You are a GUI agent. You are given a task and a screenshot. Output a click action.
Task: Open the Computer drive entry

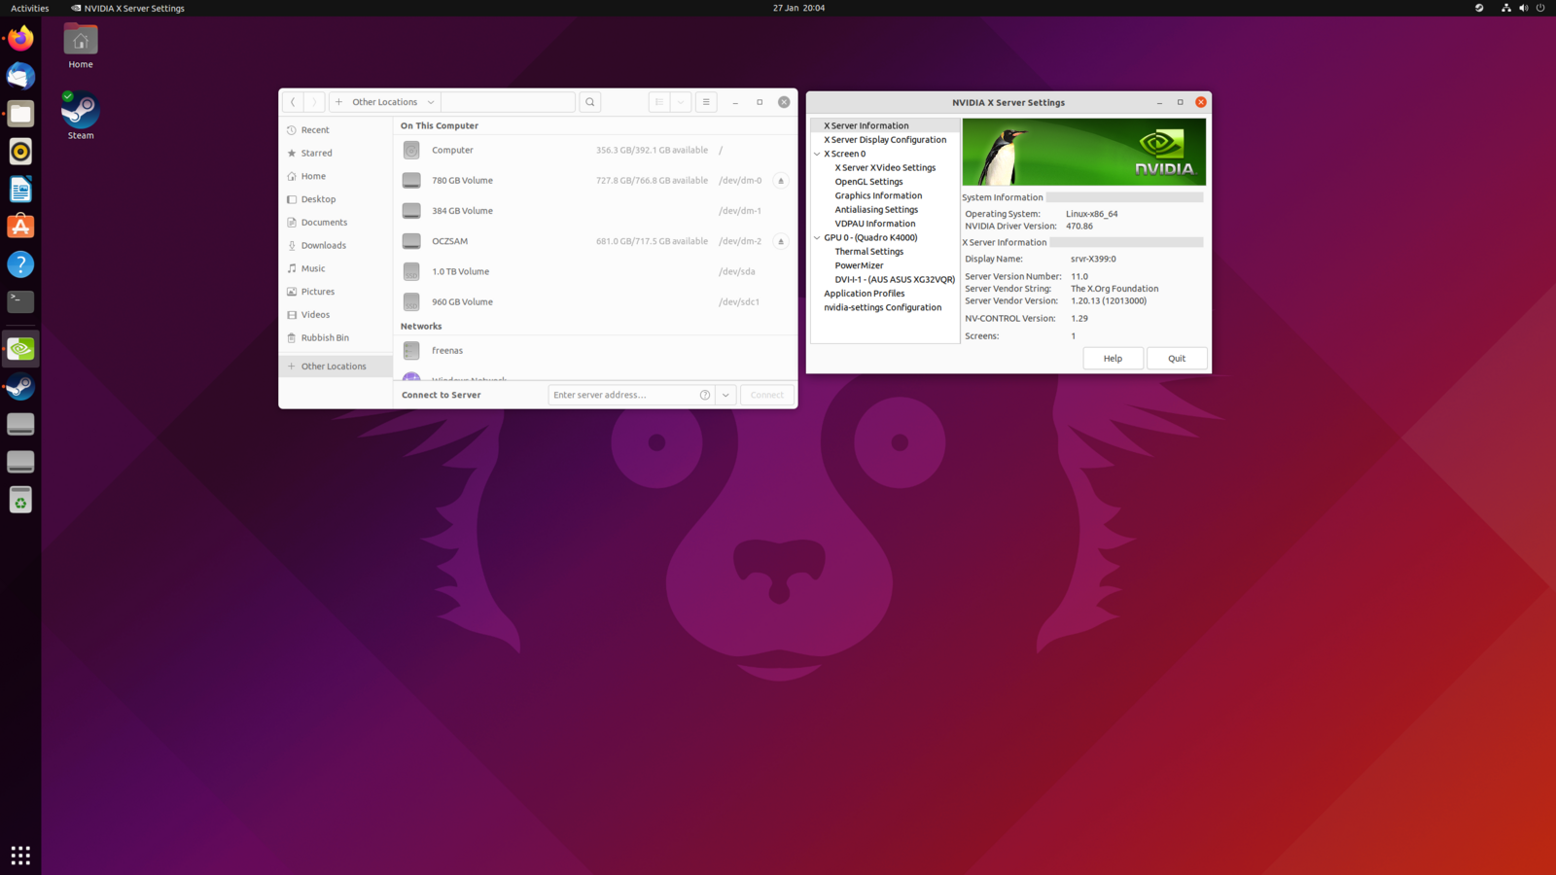[595, 150]
